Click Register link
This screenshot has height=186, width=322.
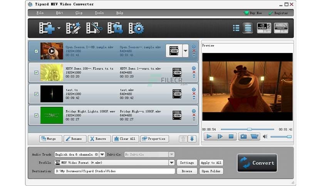(x=278, y=13)
